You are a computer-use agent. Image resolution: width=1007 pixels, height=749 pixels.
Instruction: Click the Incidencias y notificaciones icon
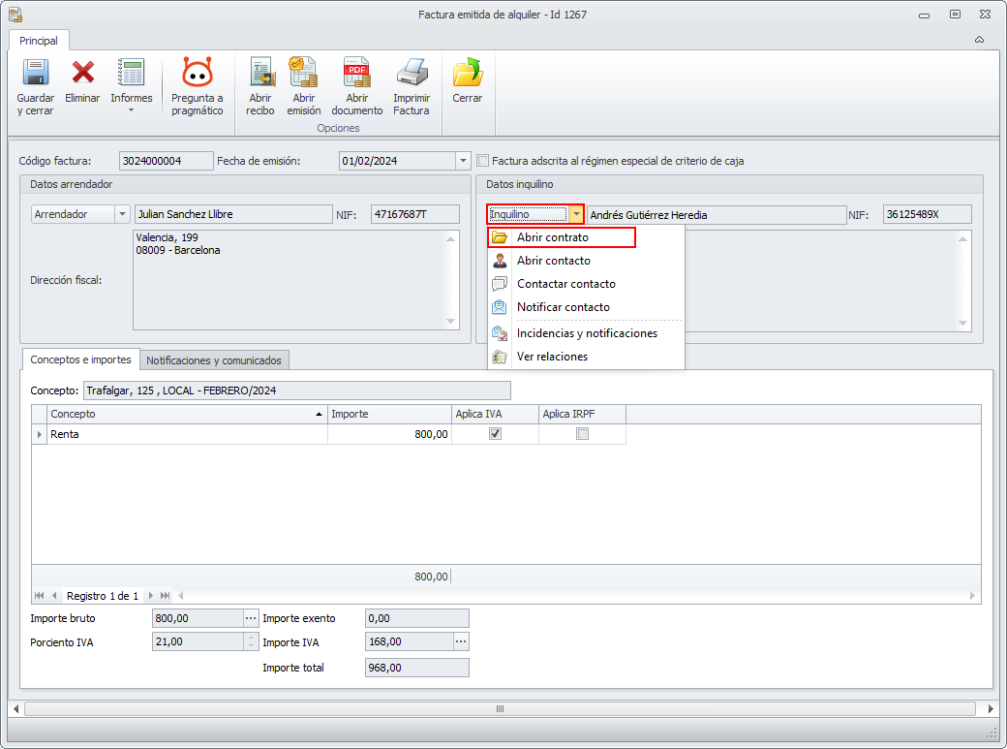tap(500, 333)
